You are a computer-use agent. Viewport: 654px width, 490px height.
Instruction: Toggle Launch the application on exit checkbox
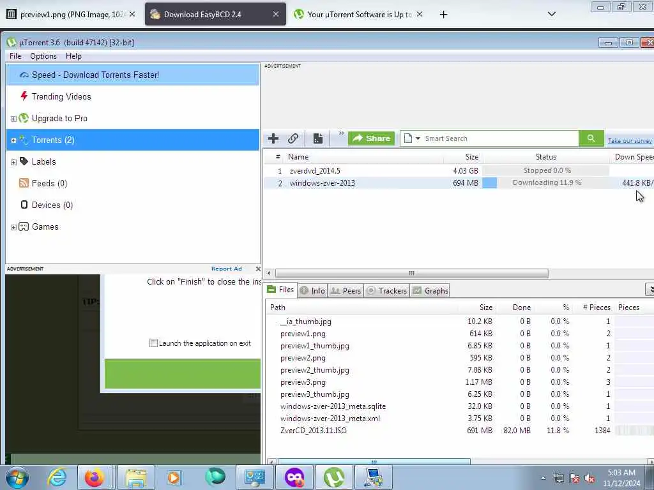pyautogui.click(x=153, y=343)
